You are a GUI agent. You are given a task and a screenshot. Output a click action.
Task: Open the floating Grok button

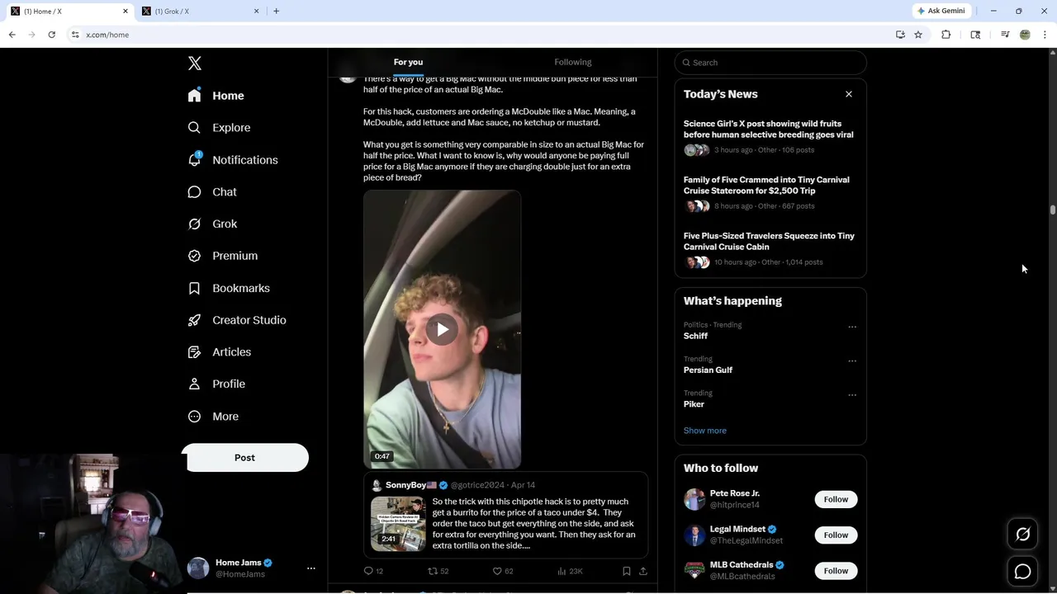pos(1022,535)
